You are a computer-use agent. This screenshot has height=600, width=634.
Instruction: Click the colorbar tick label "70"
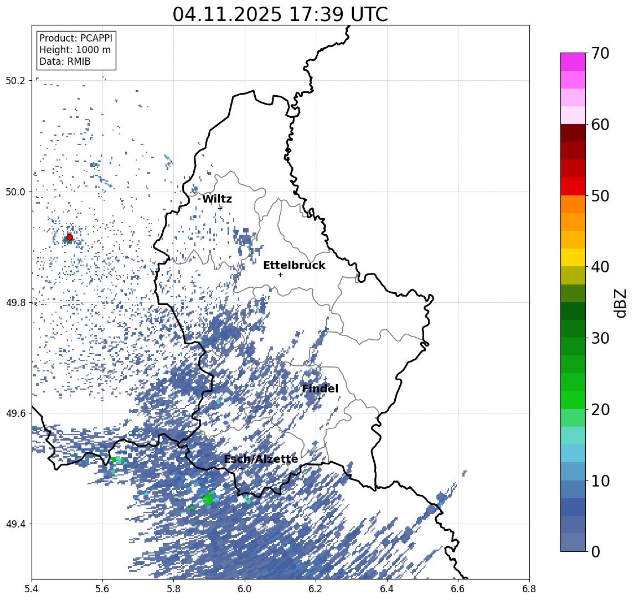pos(600,53)
